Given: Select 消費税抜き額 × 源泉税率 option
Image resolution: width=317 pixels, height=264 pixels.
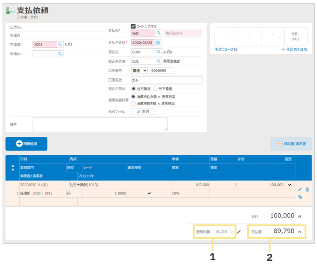Looking at the screenshot, I should pos(134,104).
